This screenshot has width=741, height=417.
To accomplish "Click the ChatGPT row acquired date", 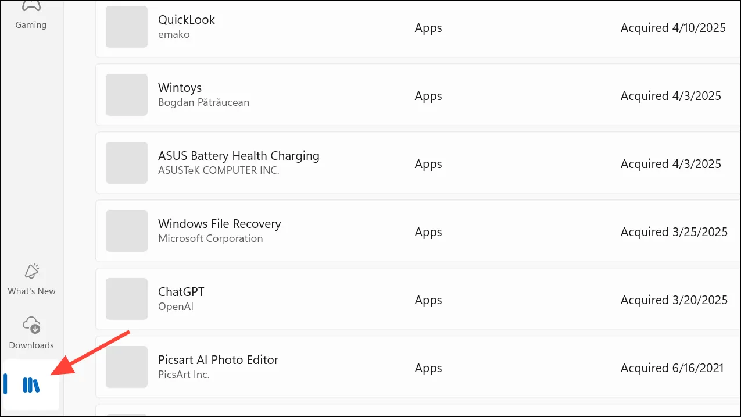I will [x=674, y=300].
